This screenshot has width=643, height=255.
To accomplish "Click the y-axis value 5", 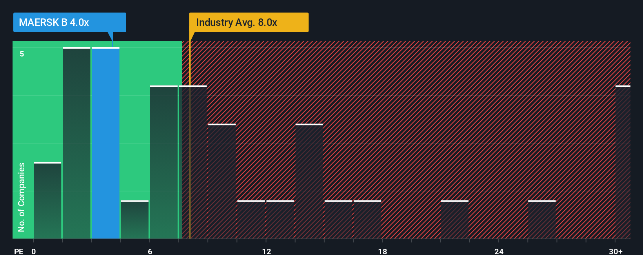I will point(22,54).
